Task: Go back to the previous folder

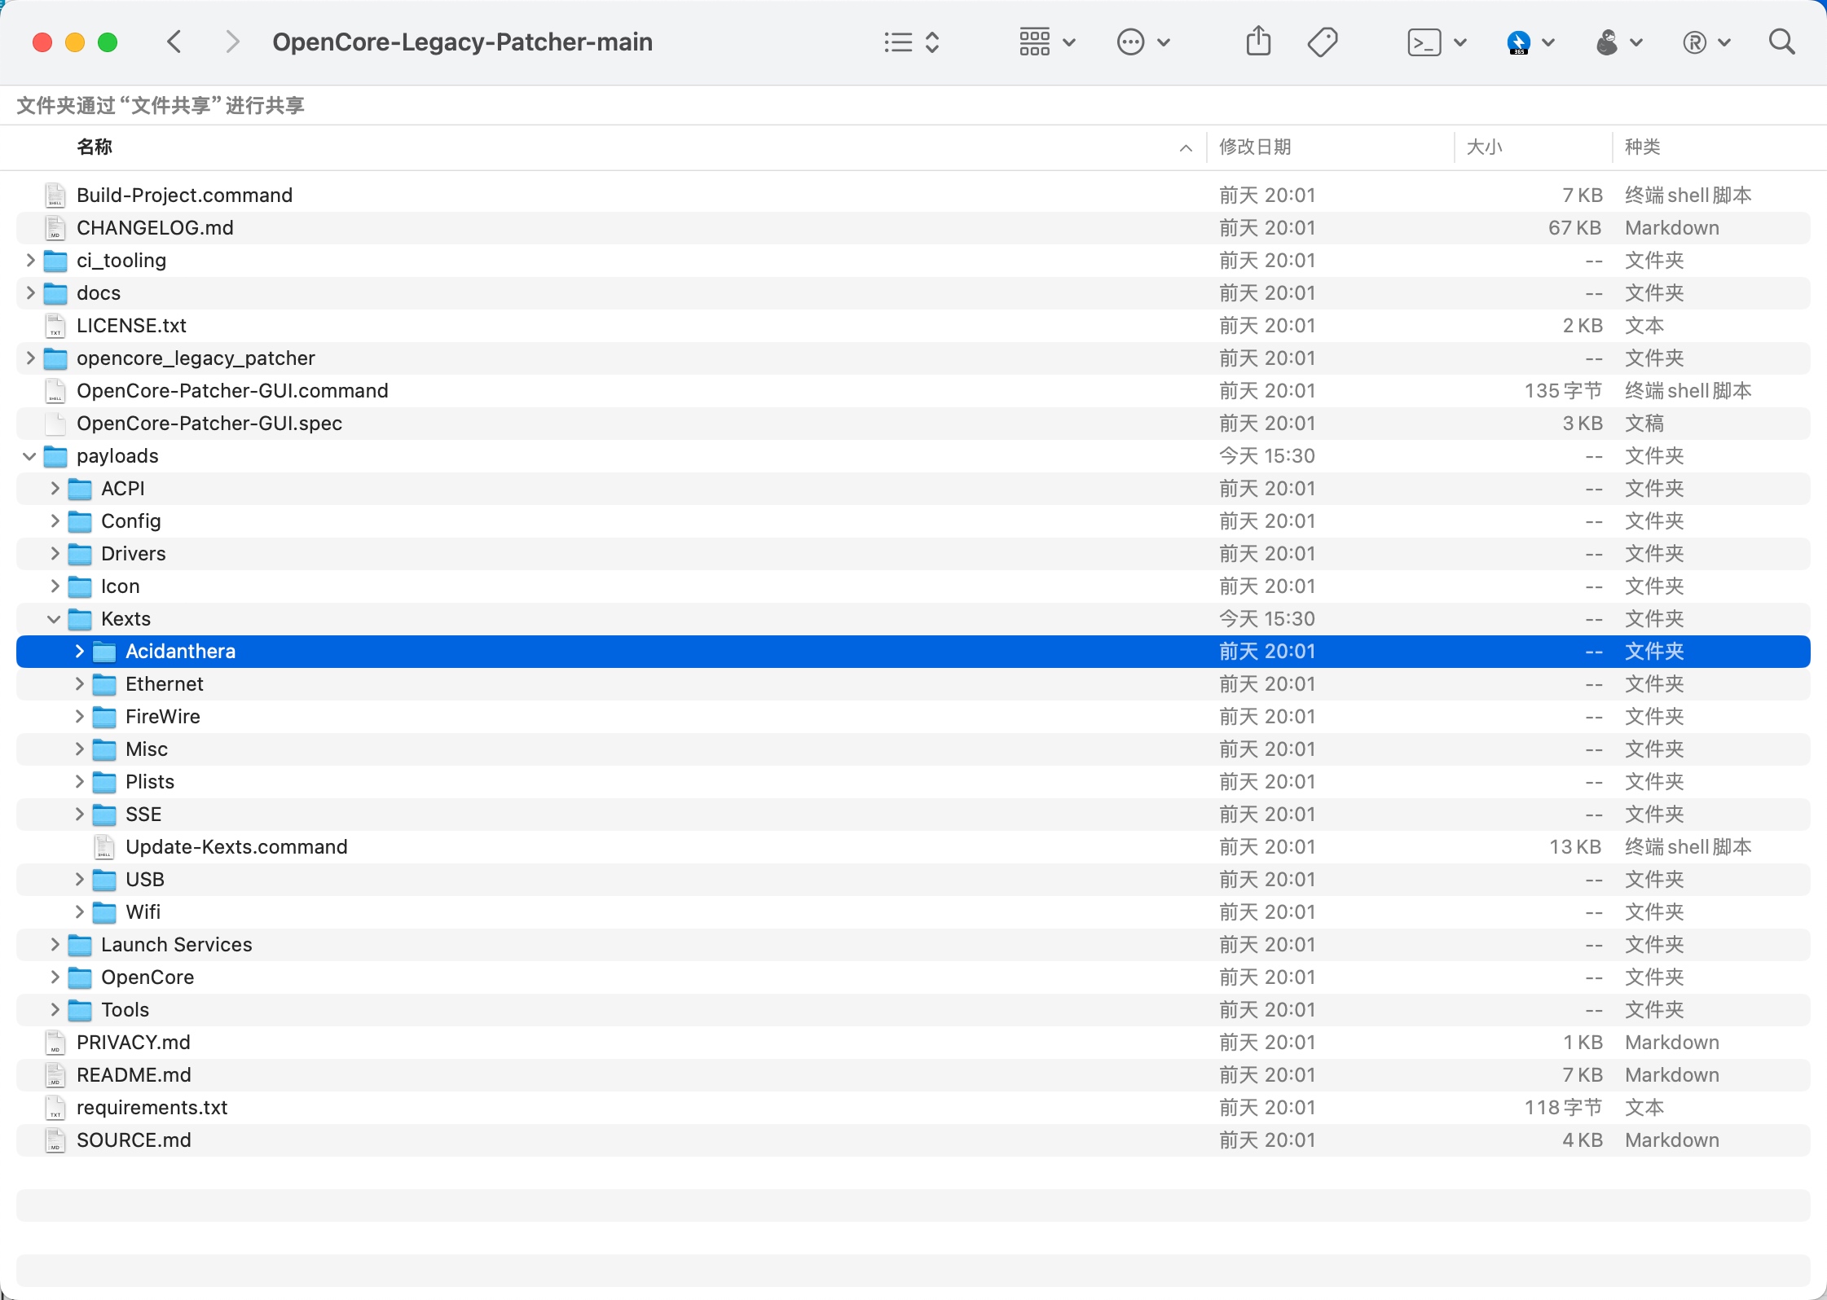Action: tap(174, 42)
